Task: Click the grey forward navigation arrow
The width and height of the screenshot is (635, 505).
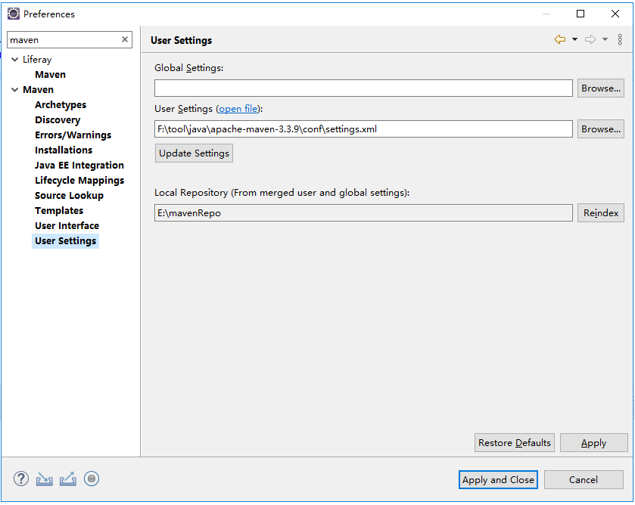Action: click(x=590, y=39)
